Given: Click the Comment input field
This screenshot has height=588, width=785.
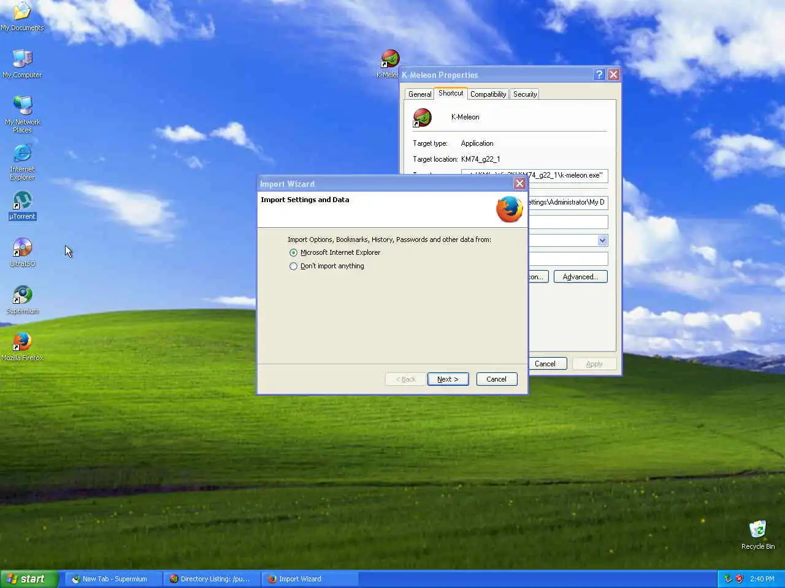Looking at the screenshot, I should pyautogui.click(x=568, y=258).
